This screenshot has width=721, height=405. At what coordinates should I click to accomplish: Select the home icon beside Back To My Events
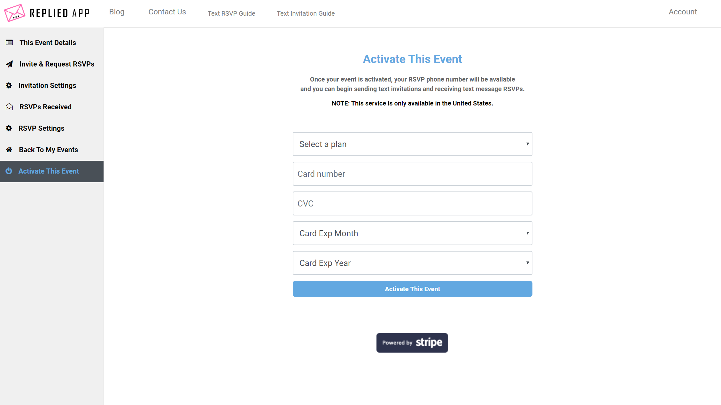click(x=9, y=149)
